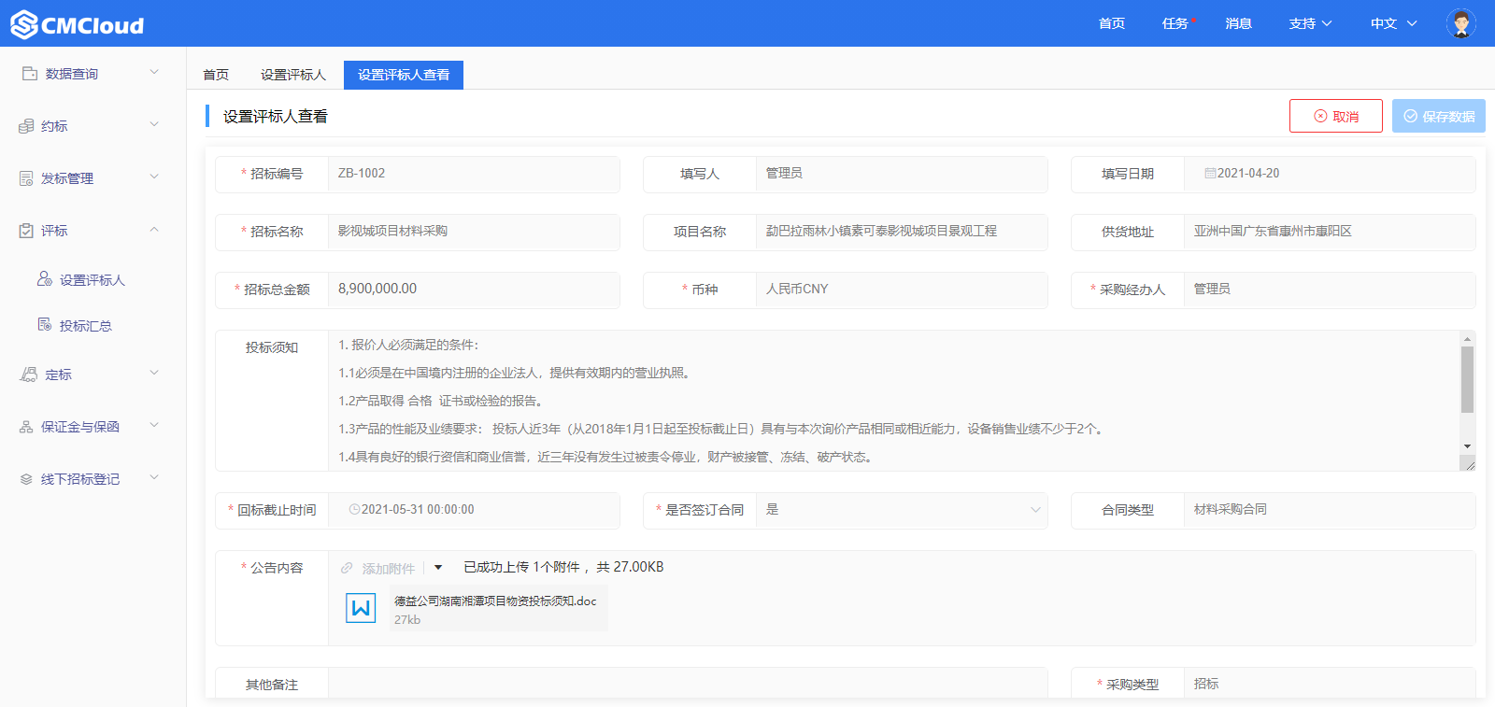Click the 保存数据 button
This screenshot has width=1495, height=707.
1439,116
